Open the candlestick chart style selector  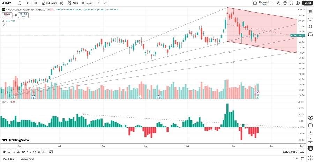36,3
